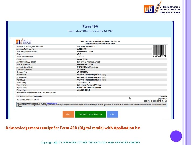Select 'Received for submission to UTIITSL' text
This screenshot has width=194, height=145.
(x=156, y=101)
